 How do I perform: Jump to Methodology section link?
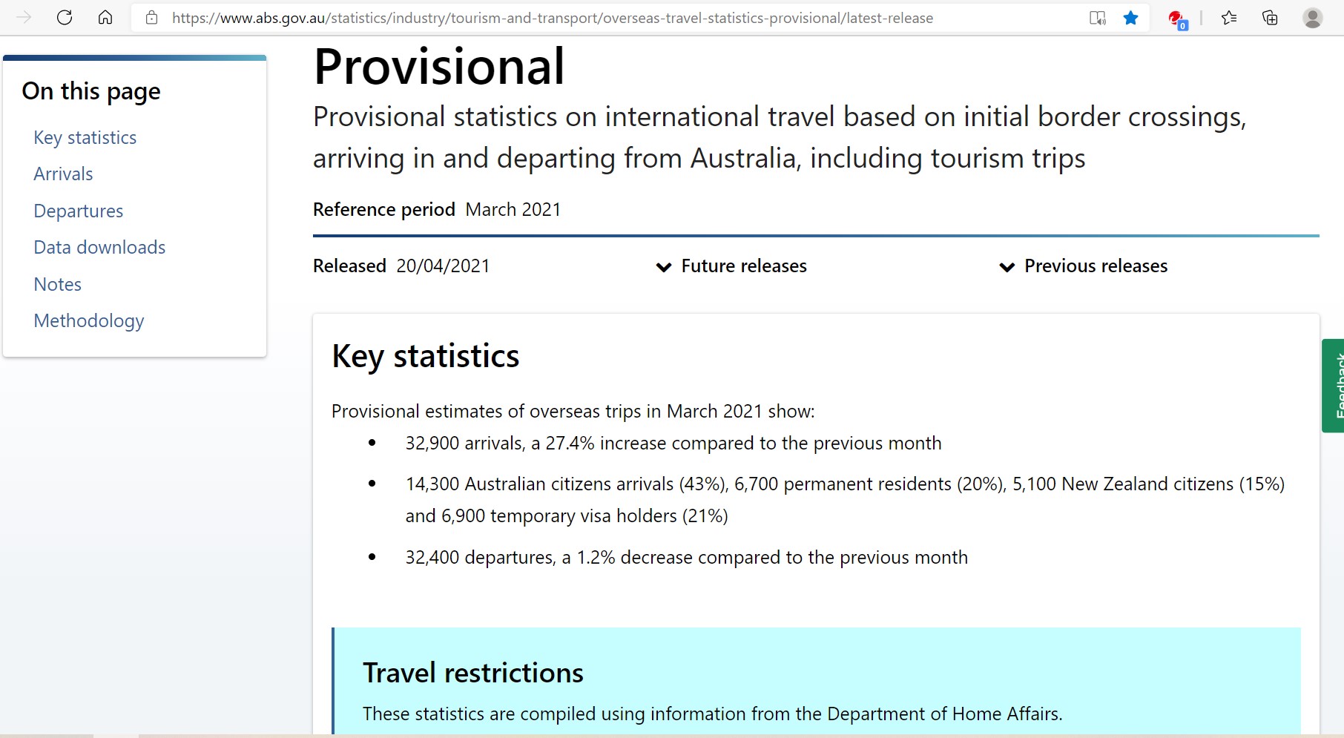click(89, 321)
